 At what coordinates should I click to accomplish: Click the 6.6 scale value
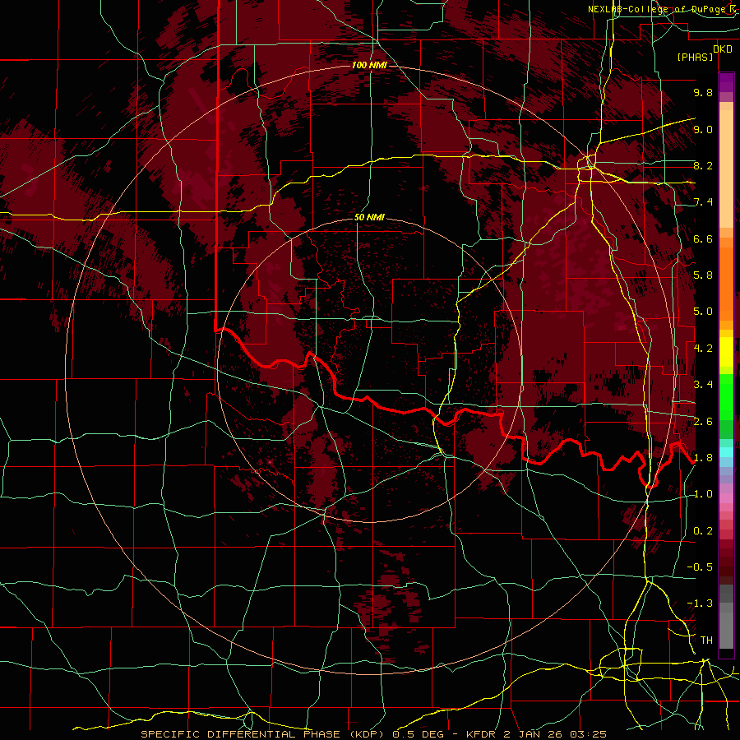click(x=703, y=239)
